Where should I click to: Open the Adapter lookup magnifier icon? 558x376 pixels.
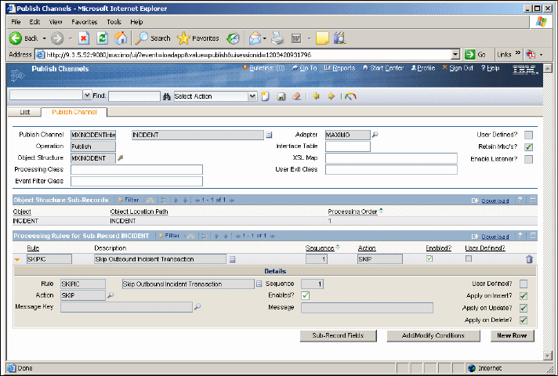(375, 135)
